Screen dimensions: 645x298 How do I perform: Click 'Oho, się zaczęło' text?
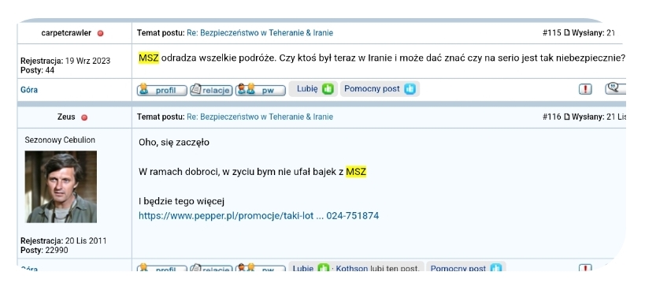click(174, 143)
